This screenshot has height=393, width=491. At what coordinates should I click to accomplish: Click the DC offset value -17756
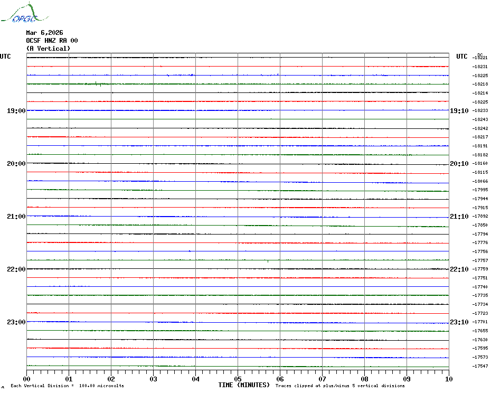480,251
